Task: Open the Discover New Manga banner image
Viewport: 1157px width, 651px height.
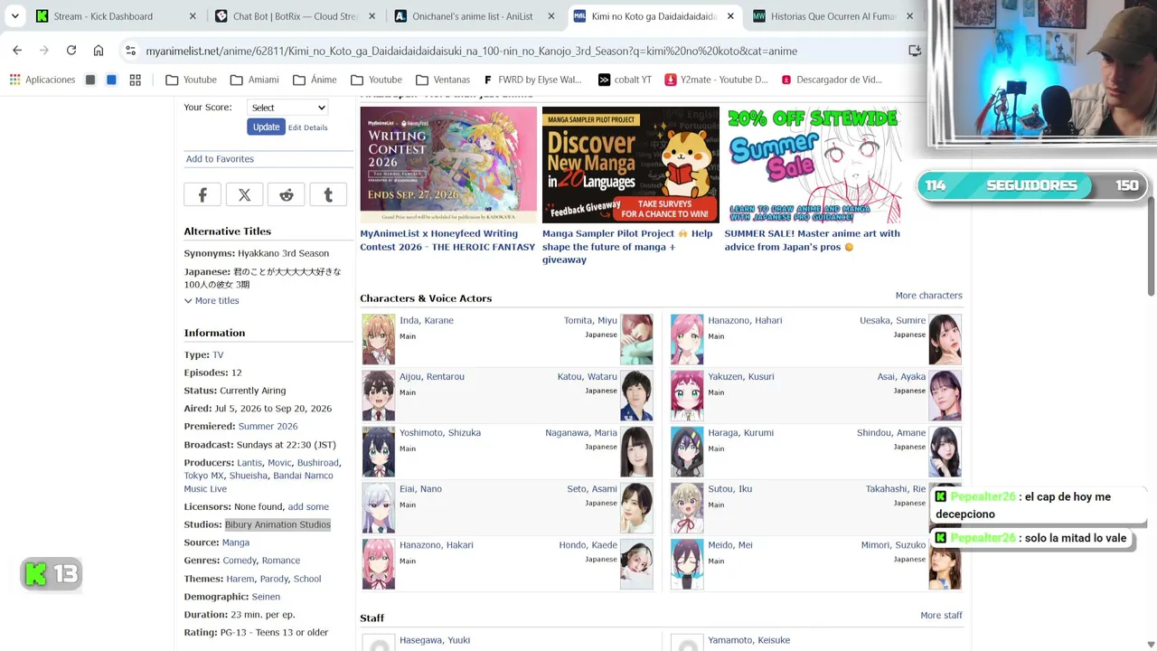Action: 631,165
